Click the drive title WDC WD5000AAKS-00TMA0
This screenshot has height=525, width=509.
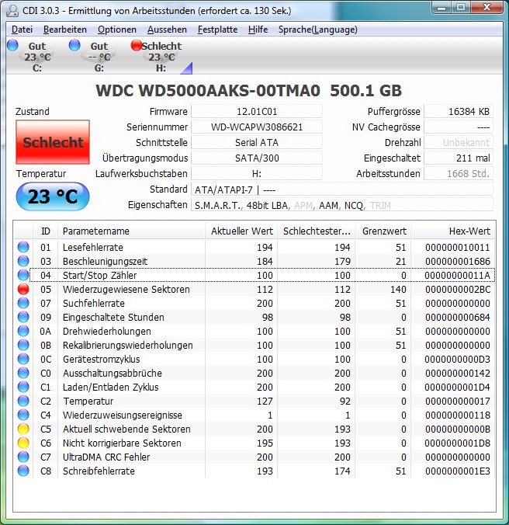208,91
